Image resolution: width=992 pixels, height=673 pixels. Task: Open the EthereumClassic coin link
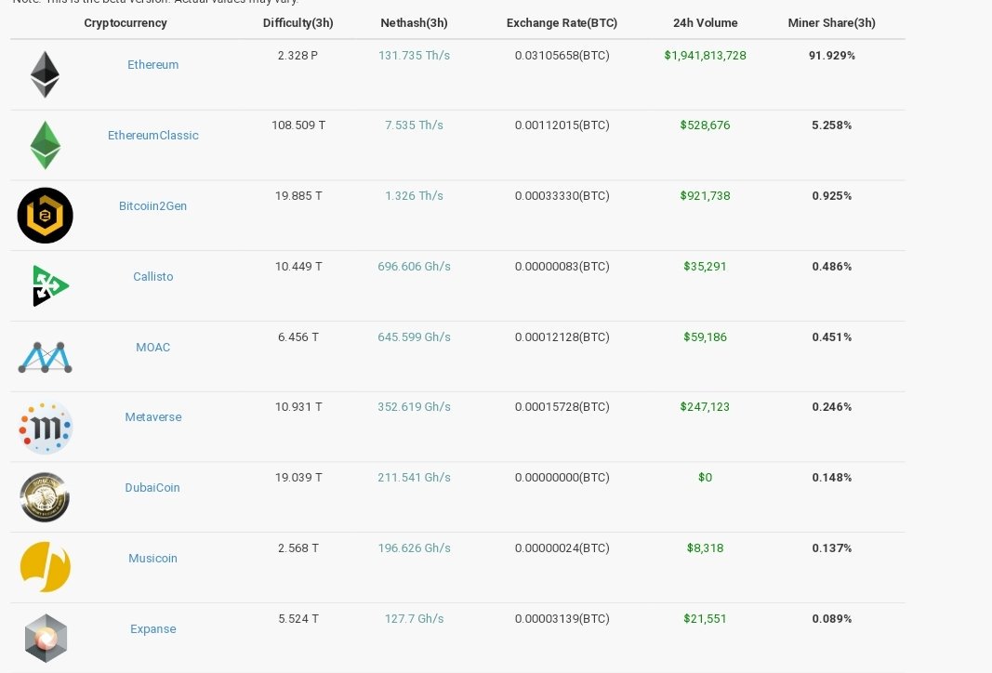153,136
